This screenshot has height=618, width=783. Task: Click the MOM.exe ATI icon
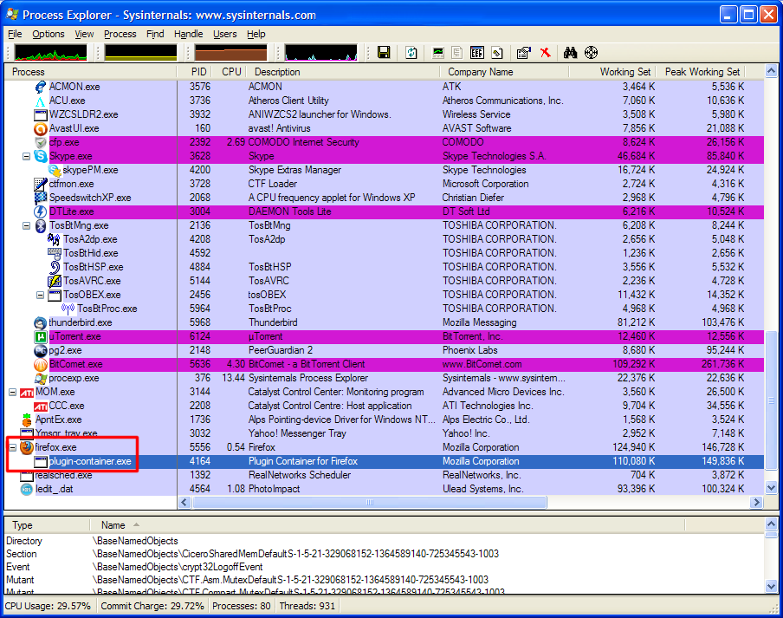(27, 393)
